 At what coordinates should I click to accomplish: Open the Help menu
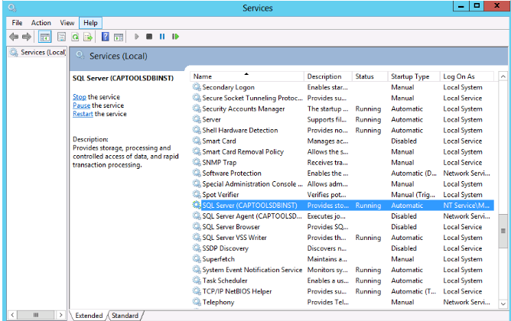(90, 23)
